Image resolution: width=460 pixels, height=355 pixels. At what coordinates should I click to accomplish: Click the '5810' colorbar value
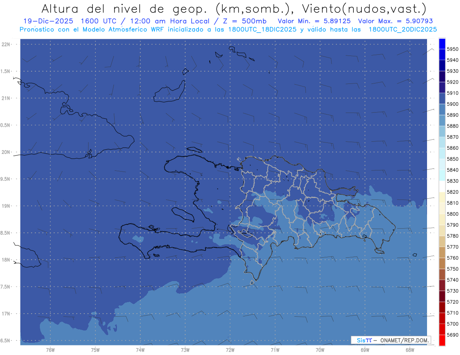(452, 203)
